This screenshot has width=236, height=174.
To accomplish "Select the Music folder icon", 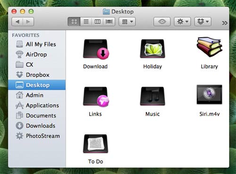I will [152, 96].
